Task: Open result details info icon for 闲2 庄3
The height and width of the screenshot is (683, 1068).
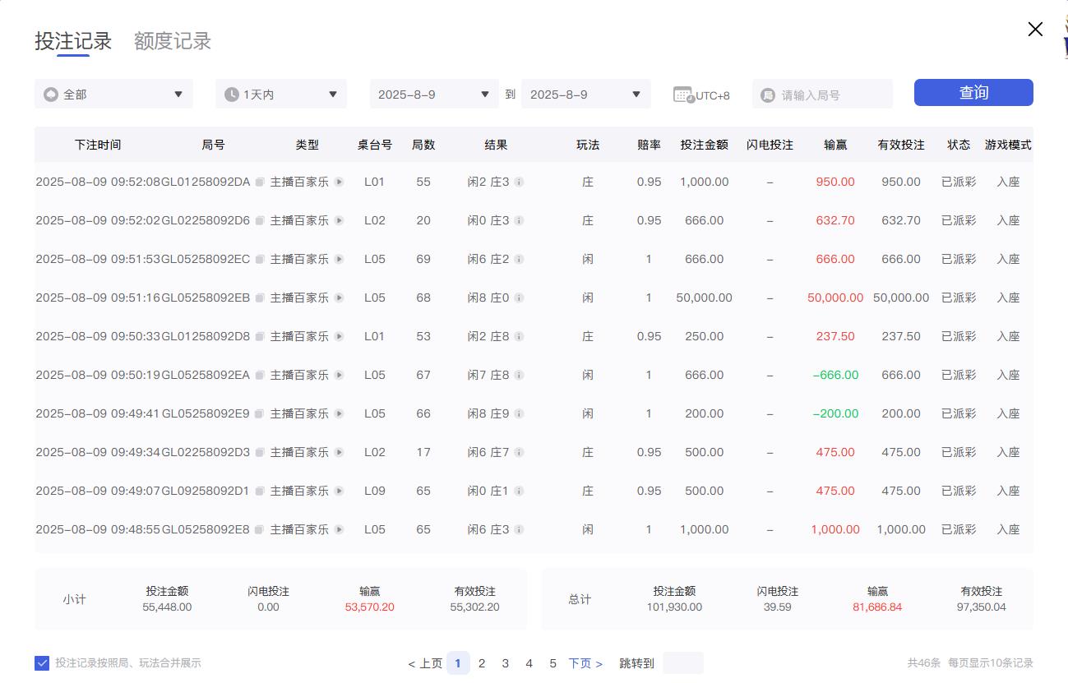Action: 520,182
